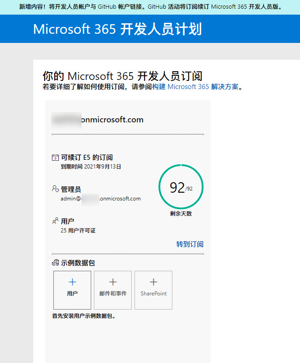
Task: Click the top banner about linking GitHub account
Action: click(x=150, y=7)
